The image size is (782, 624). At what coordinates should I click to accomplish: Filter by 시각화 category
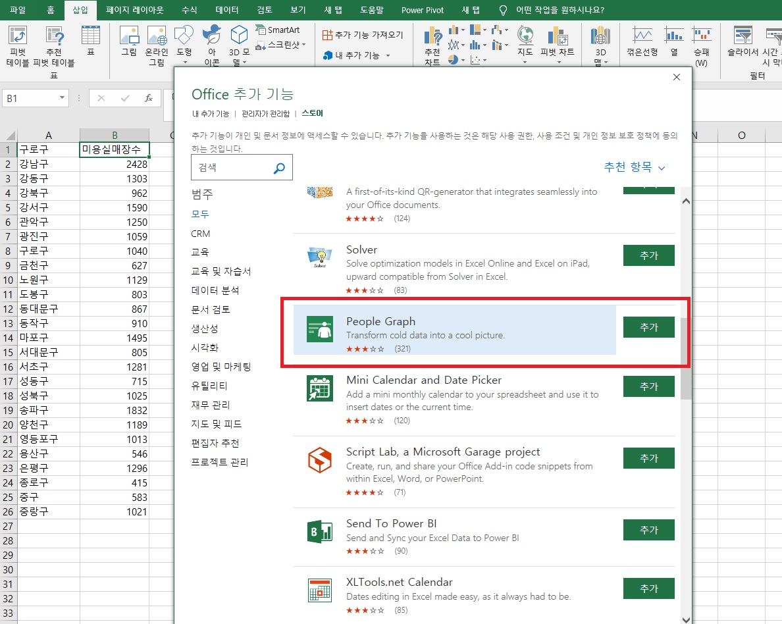pyautogui.click(x=205, y=348)
